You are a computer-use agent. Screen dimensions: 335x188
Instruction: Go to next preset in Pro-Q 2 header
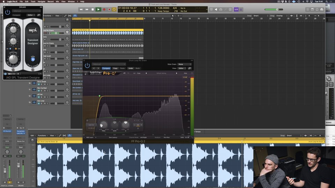coord(98,69)
